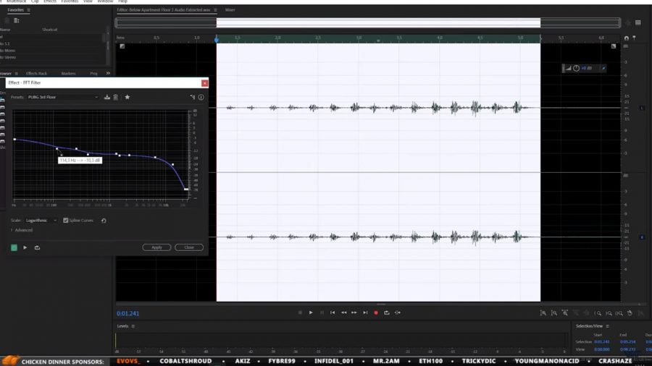Viewport: 652px width, 366px height.
Task: Mark preset as favorite with star icon
Action: click(x=128, y=97)
